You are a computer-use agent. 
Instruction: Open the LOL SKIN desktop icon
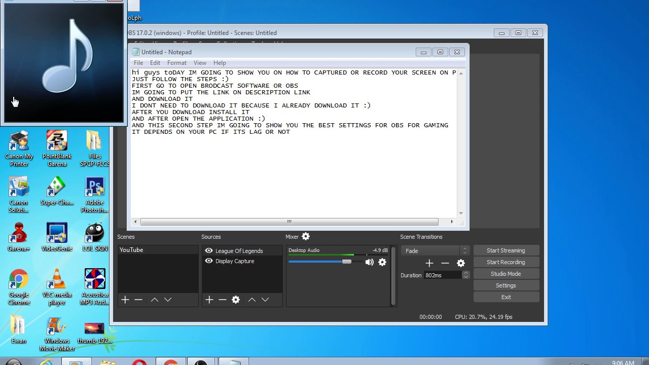pos(94,237)
